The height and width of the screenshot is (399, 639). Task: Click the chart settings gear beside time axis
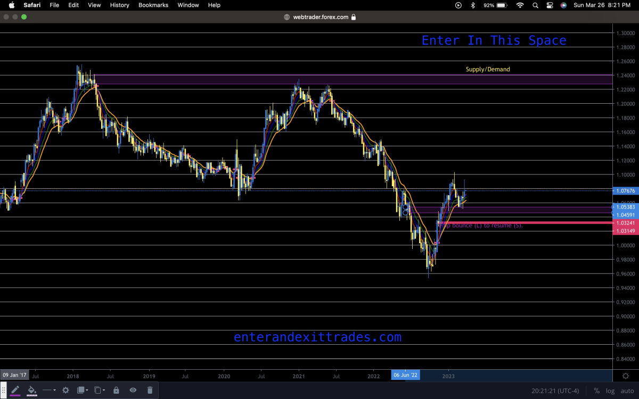click(x=625, y=376)
